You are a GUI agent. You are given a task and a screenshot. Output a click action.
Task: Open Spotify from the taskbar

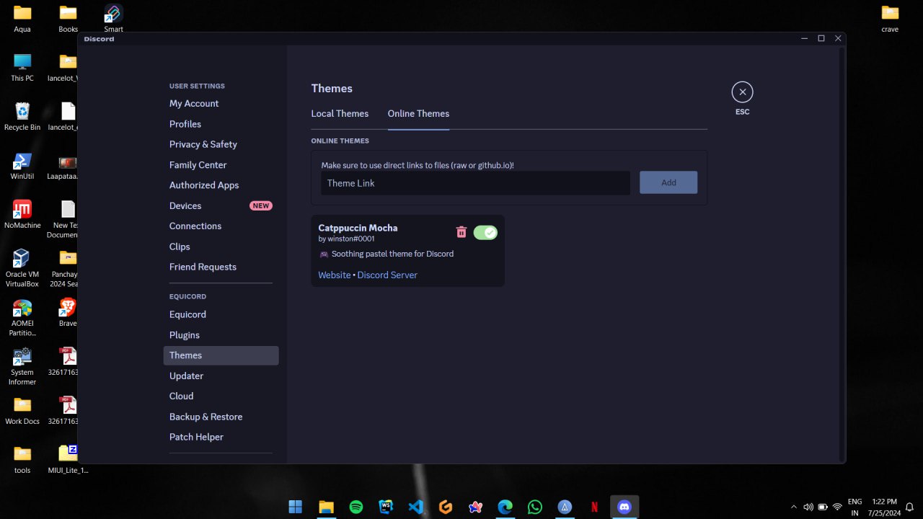356,507
